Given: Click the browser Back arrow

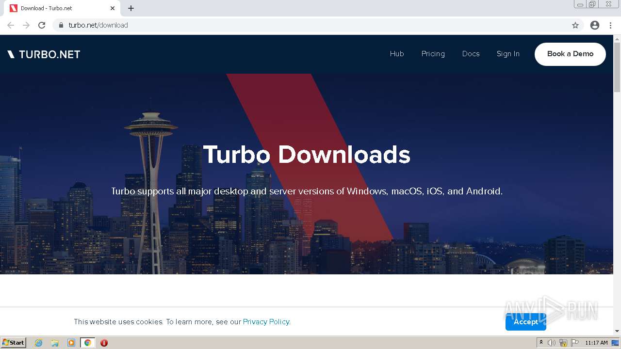Looking at the screenshot, I should coord(11,25).
